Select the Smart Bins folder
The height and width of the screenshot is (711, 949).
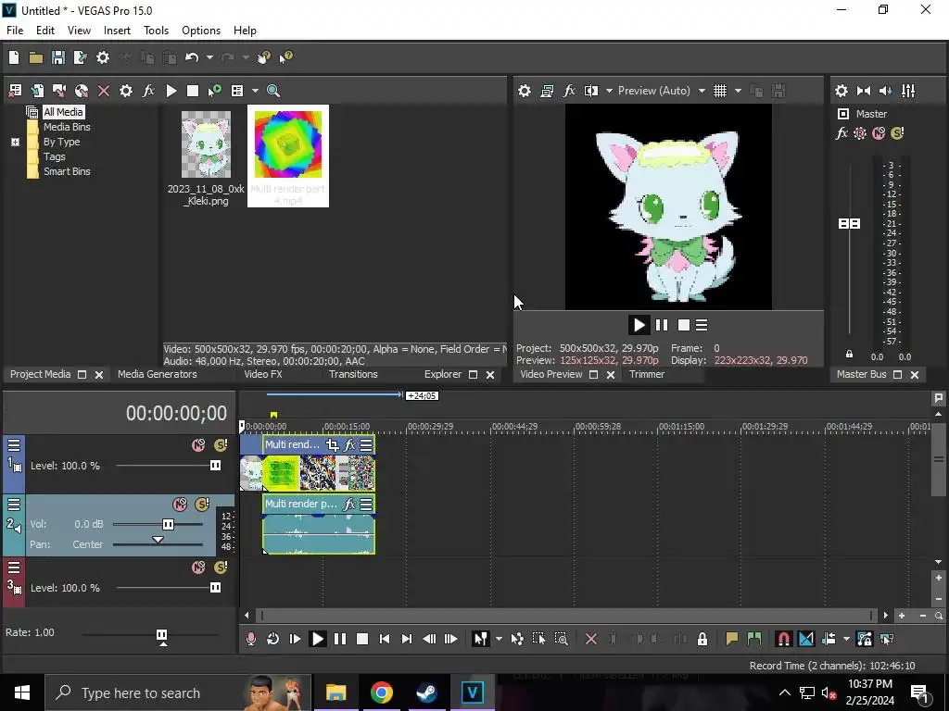click(67, 171)
